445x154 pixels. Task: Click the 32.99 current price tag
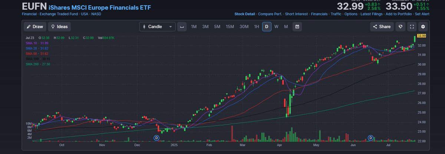coord(421,36)
